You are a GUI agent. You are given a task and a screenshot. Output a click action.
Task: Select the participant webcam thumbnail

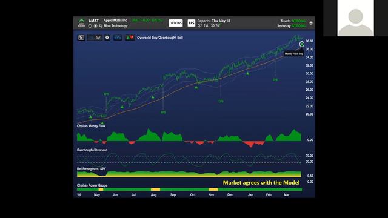(356, 18)
